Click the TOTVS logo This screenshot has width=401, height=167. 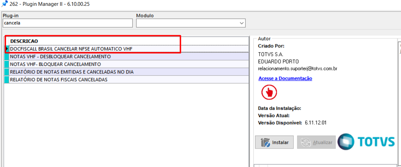(x=366, y=141)
